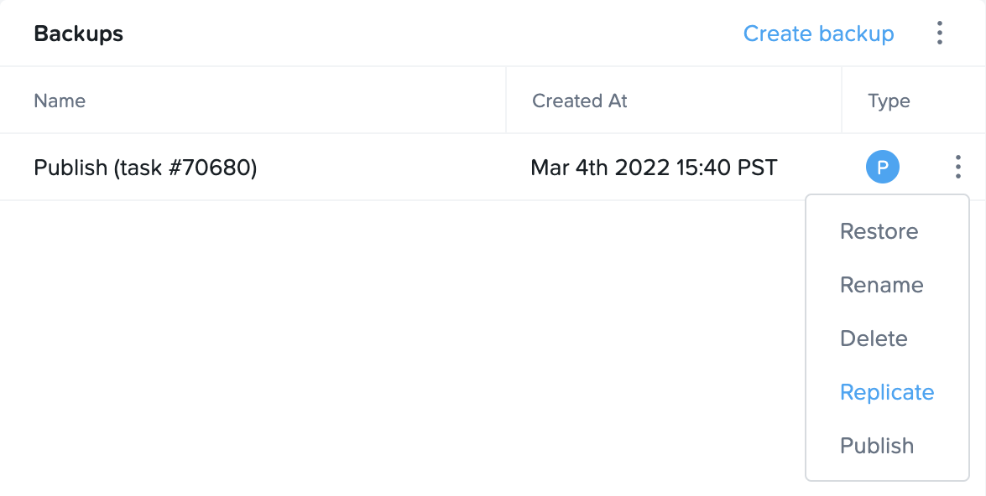Click the Type column header
The image size is (986, 496).
coord(889,100)
